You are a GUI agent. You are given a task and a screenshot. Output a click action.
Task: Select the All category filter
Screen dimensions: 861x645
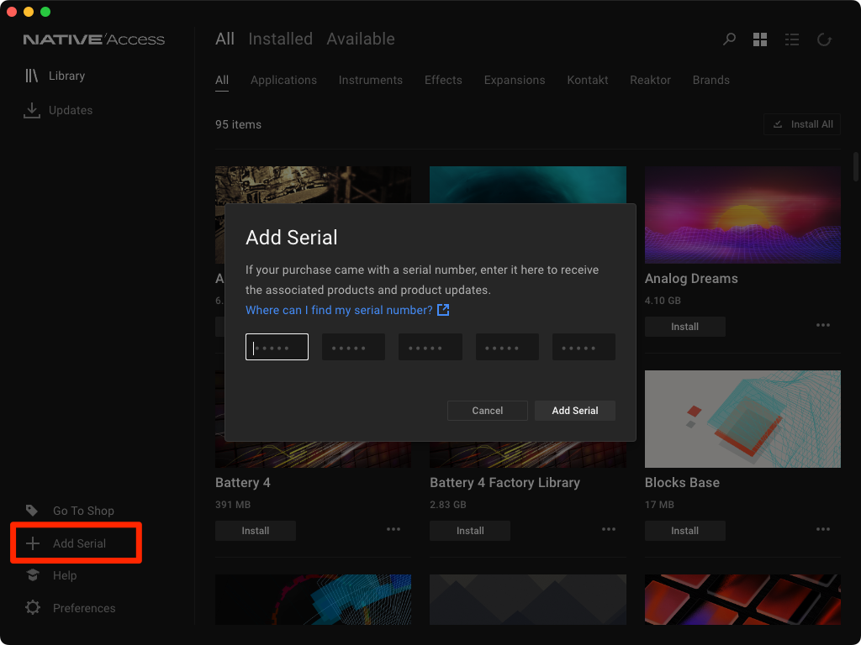(x=222, y=80)
